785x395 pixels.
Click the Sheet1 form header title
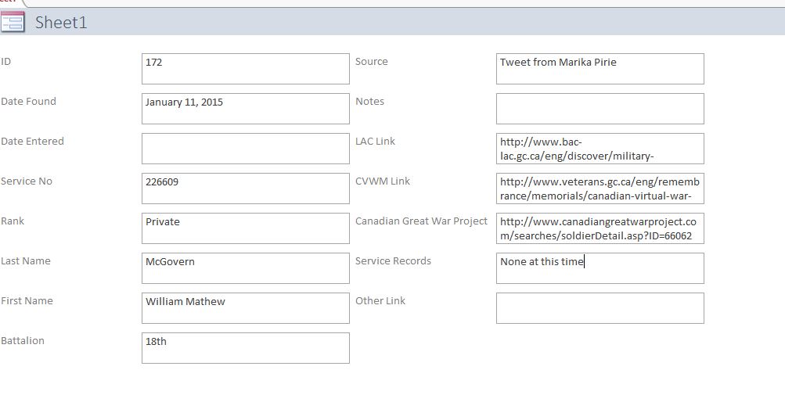(61, 23)
